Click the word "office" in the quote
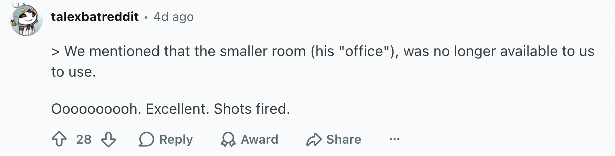The image size is (615, 156). 364,51
